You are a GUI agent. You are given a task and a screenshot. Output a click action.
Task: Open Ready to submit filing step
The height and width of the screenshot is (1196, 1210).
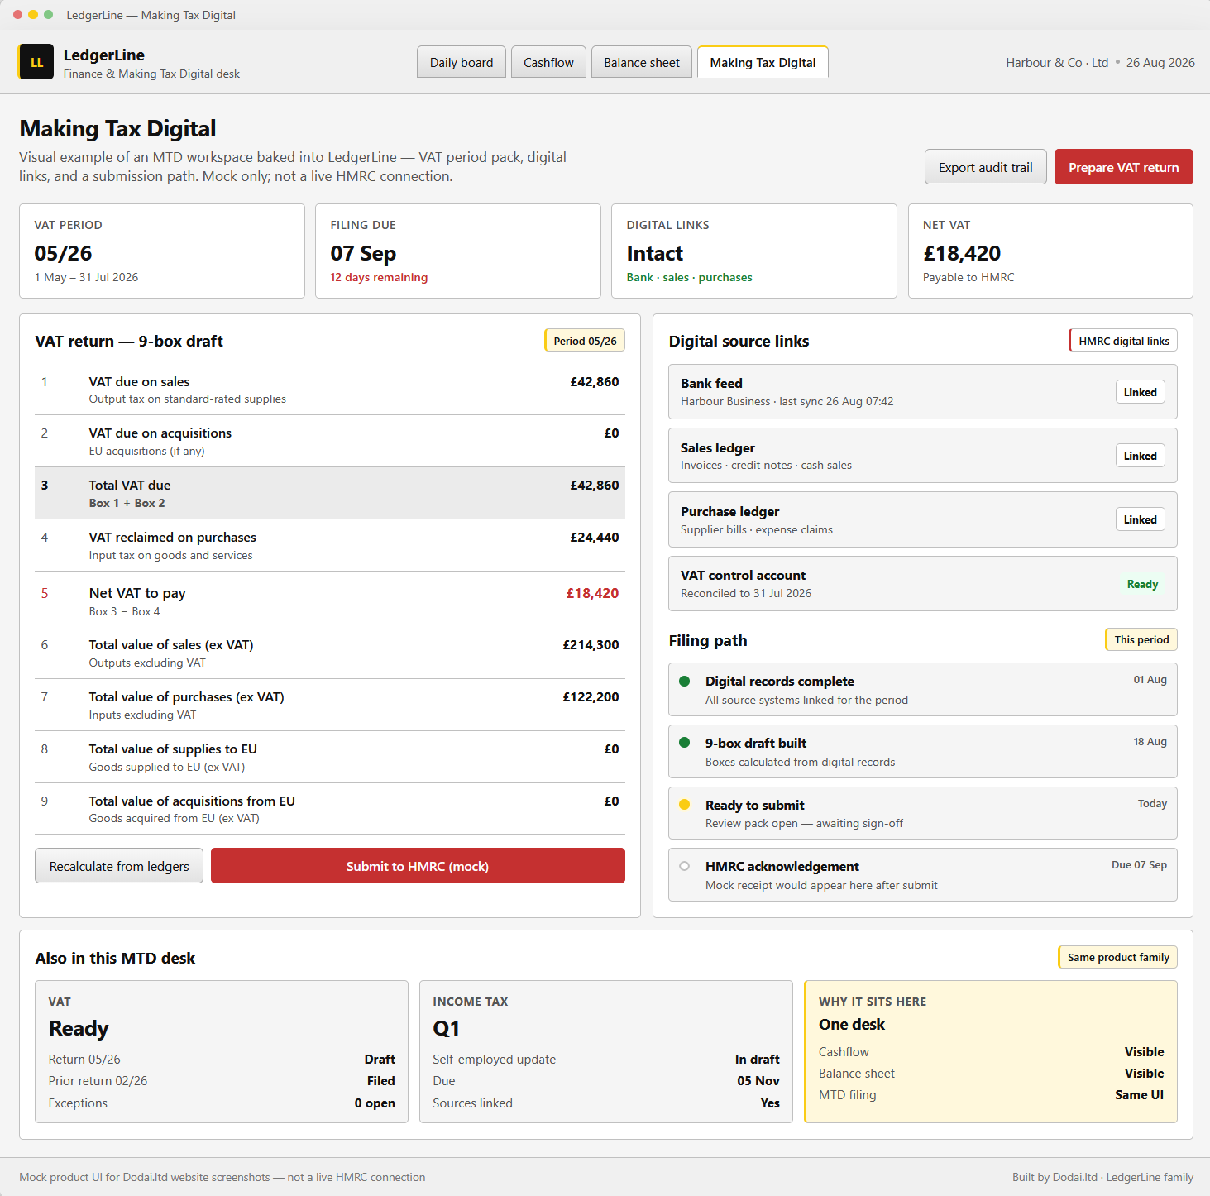[923, 813]
